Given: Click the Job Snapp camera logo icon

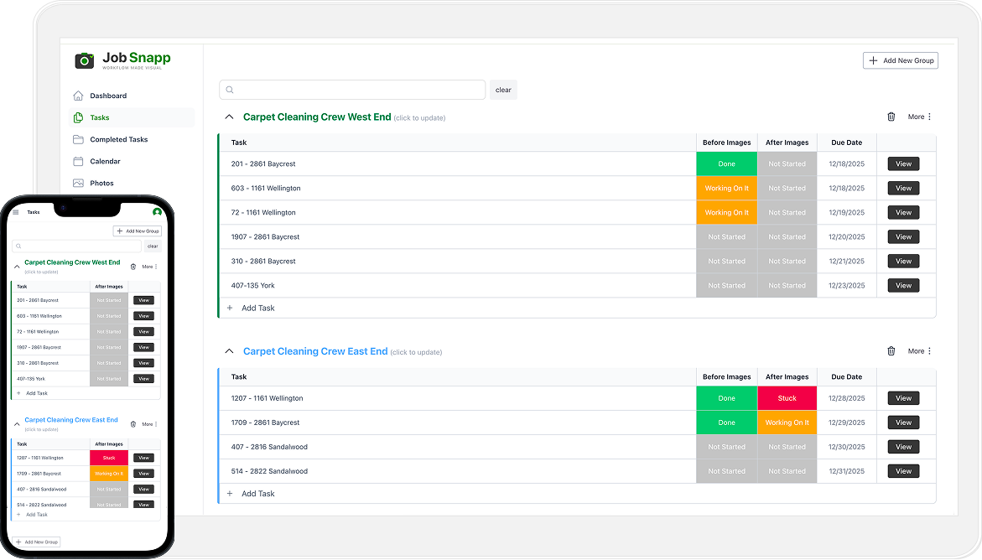Looking at the screenshot, I should [x=85, y=60].
